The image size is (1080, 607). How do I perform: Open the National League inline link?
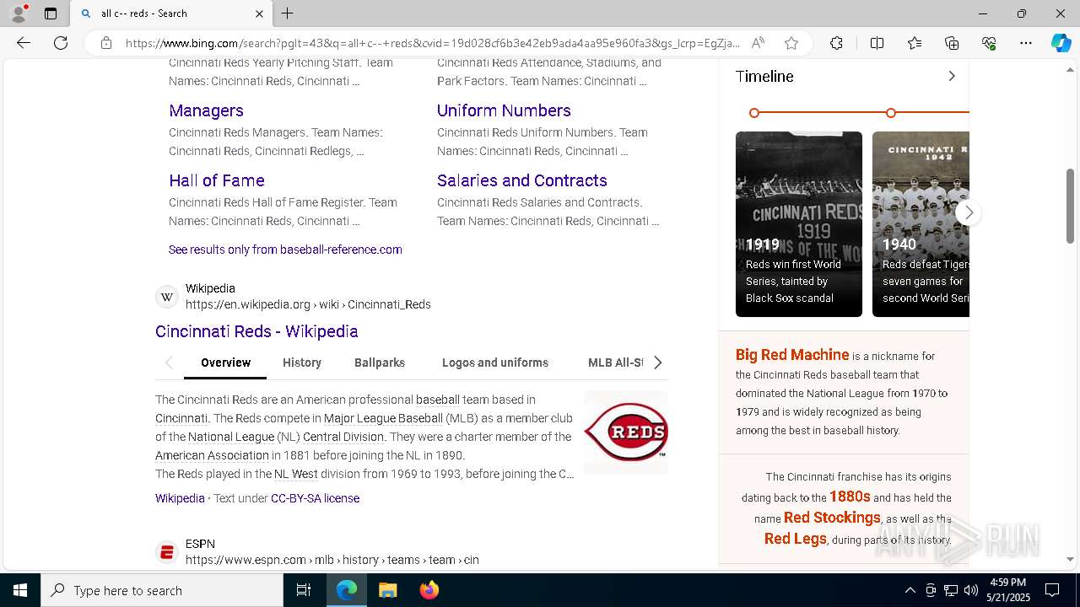[231, 437]
